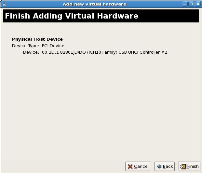Click the 'Device:' field label
Screen dimensions: 202x173
[31, 52]
